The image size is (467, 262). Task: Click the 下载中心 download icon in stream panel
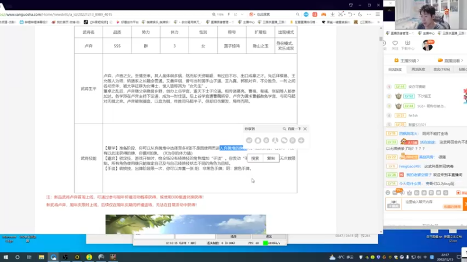click(407, 43)
